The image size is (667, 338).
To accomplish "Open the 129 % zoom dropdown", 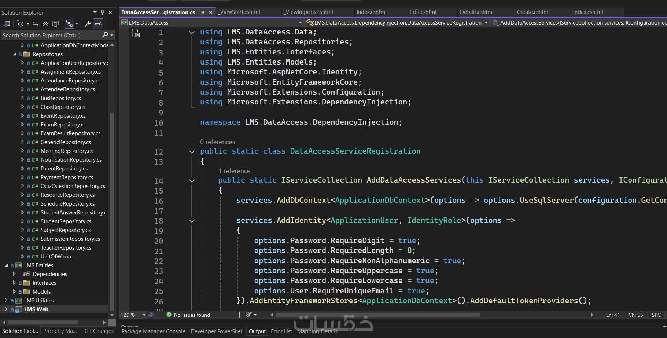I will coord(144,315).
